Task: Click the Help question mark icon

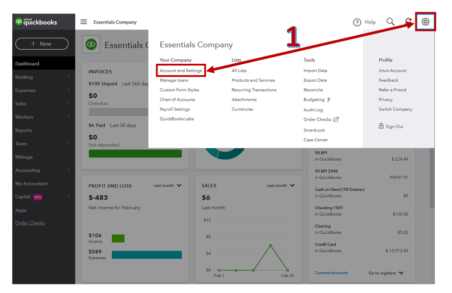Action: point(357,22)
